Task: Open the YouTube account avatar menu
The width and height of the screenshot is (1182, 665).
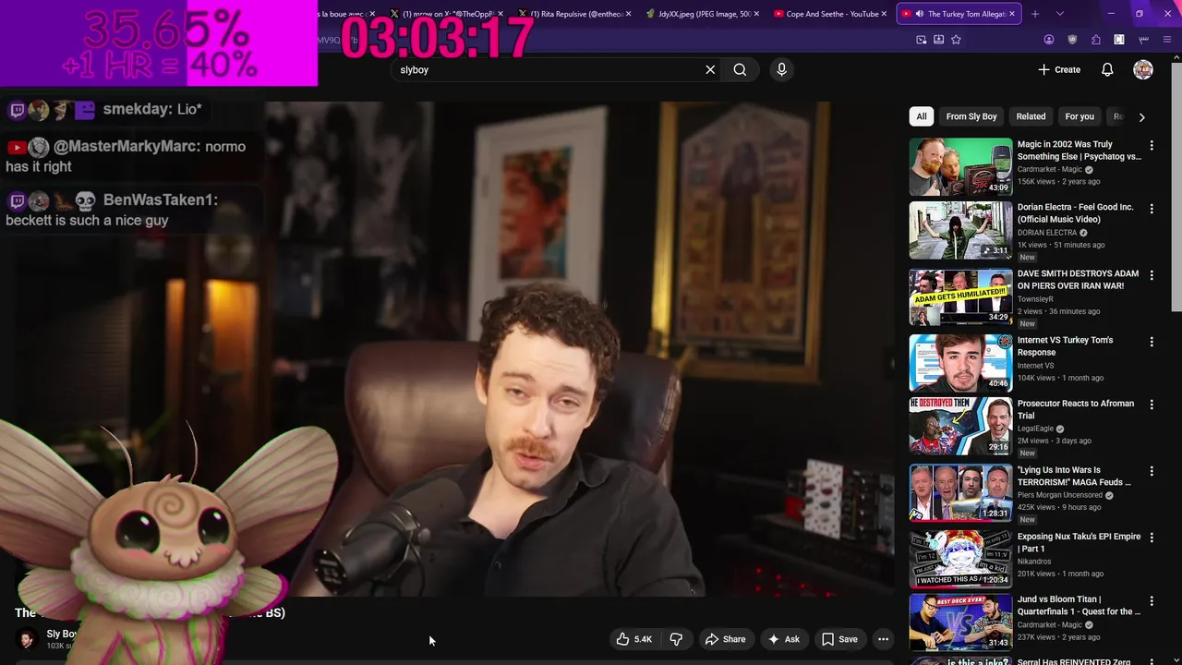Action: [x=1143, y=69]
